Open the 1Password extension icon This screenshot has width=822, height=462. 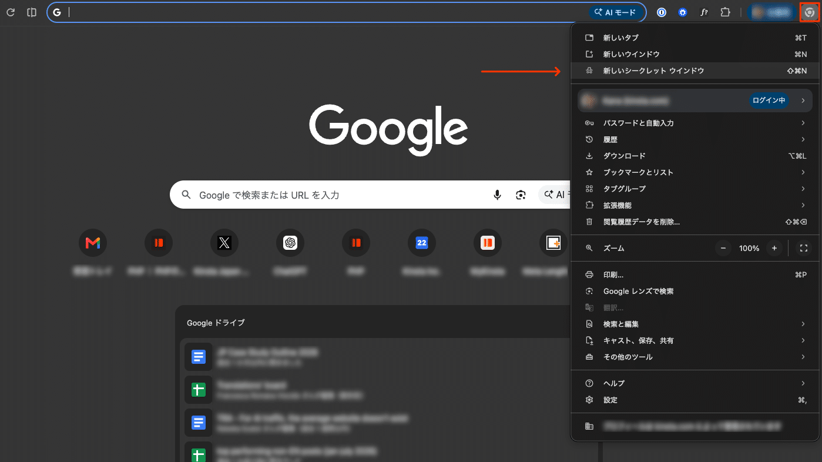click(x=662, y=12)
